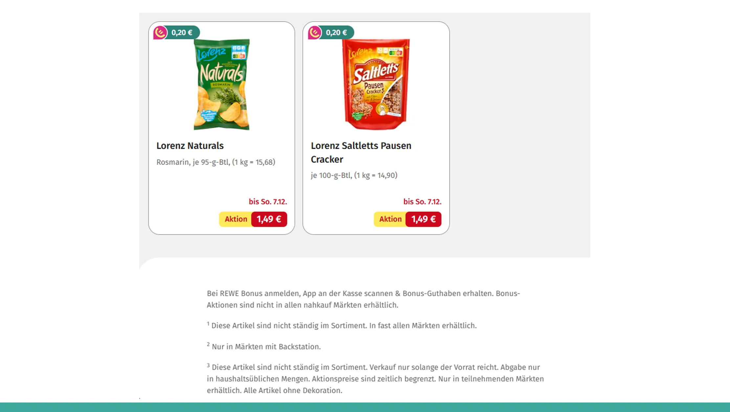Select the Aktion label under Lorenz Naturals

pyautogui.click(x=236, y=219)
